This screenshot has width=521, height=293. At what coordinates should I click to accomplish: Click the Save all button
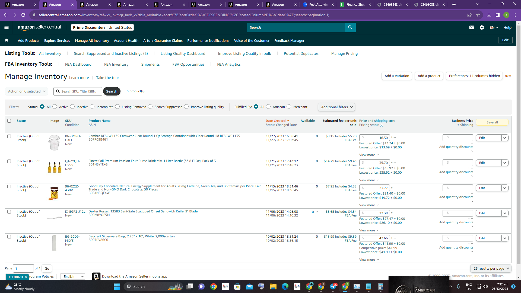click(x=492, y=122)
